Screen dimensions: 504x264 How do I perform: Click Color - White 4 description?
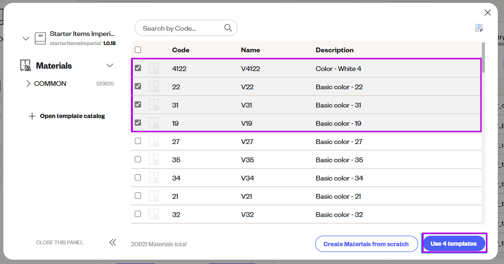point(338,69)
